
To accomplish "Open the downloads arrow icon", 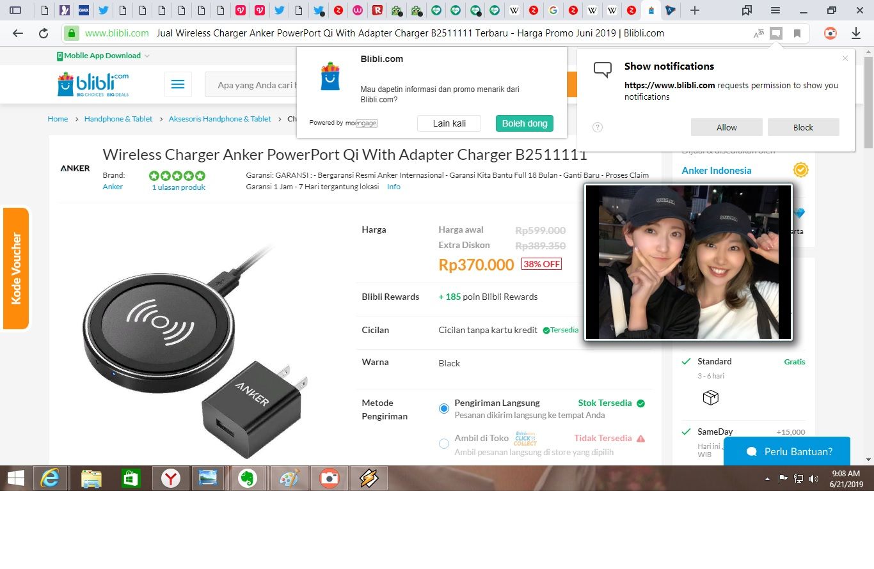I will click(856, 33).
